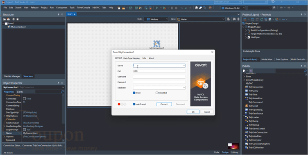Click the Username input field
The width and height of the screenshot is (308, 155).
coord(159,77)
